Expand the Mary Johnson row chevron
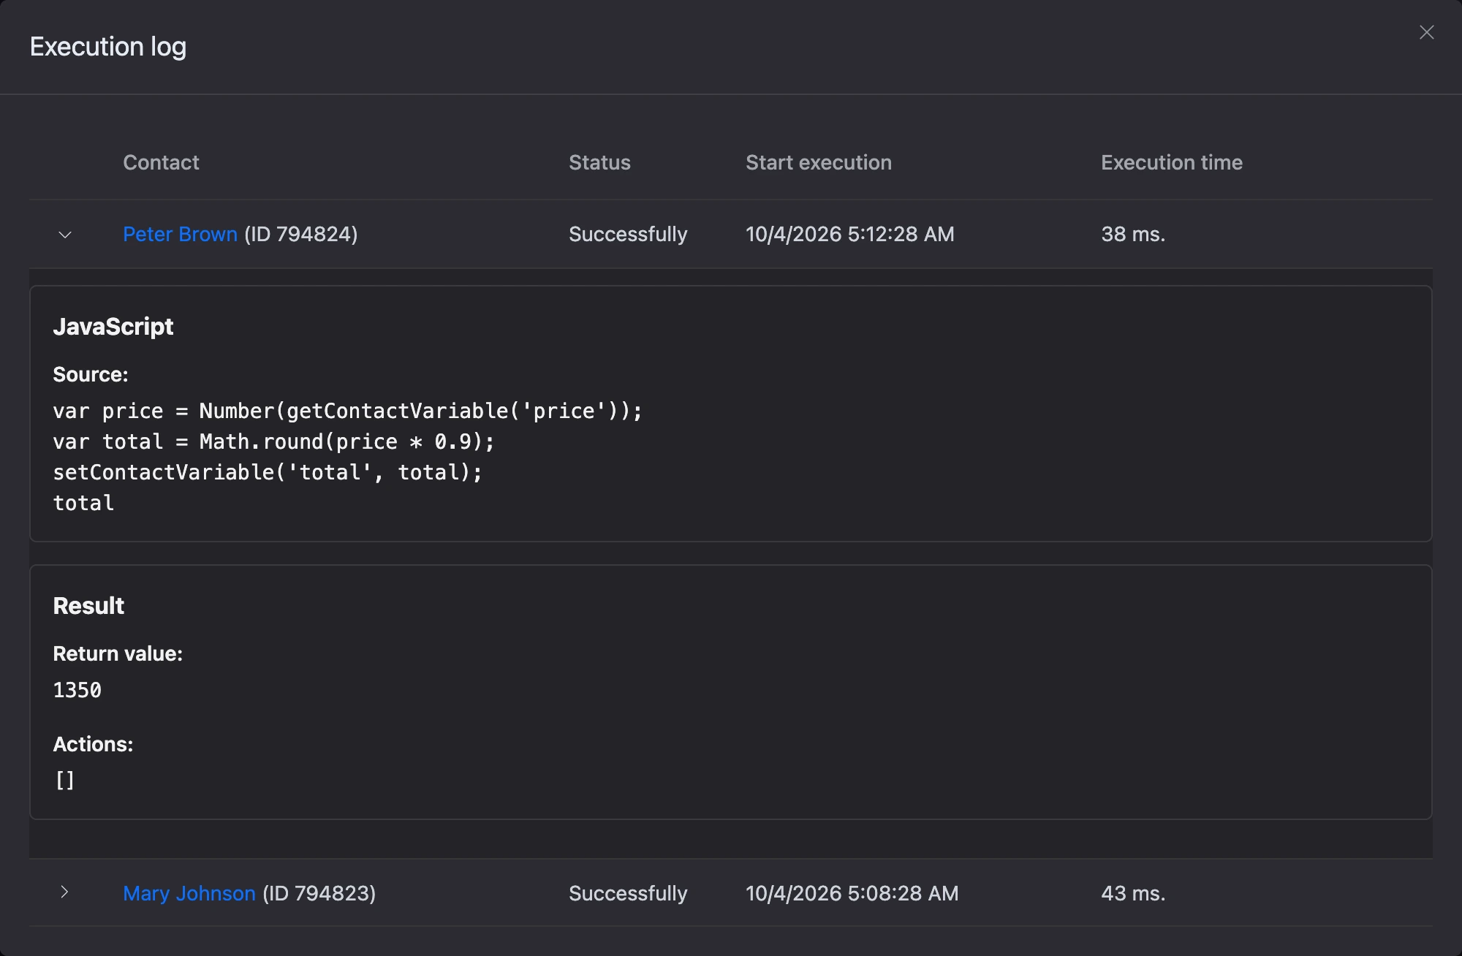 (x=64, y=892)
